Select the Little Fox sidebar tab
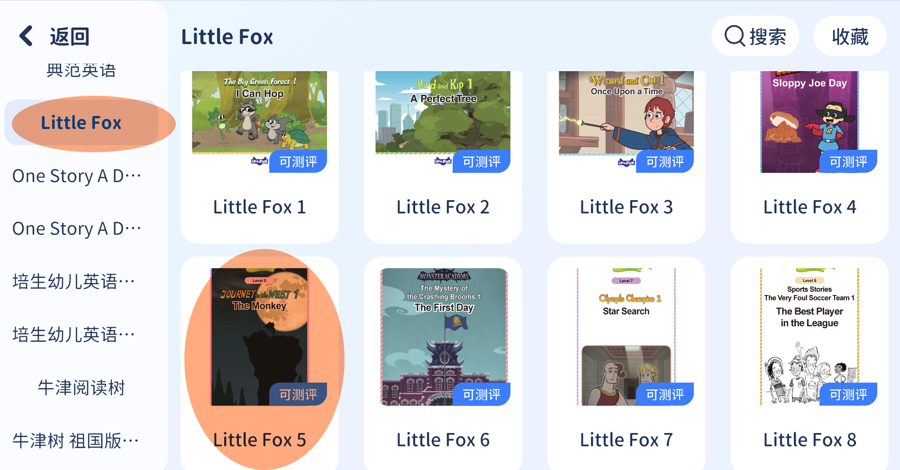This screenshot has width=900, height=470. coord(81,123)
